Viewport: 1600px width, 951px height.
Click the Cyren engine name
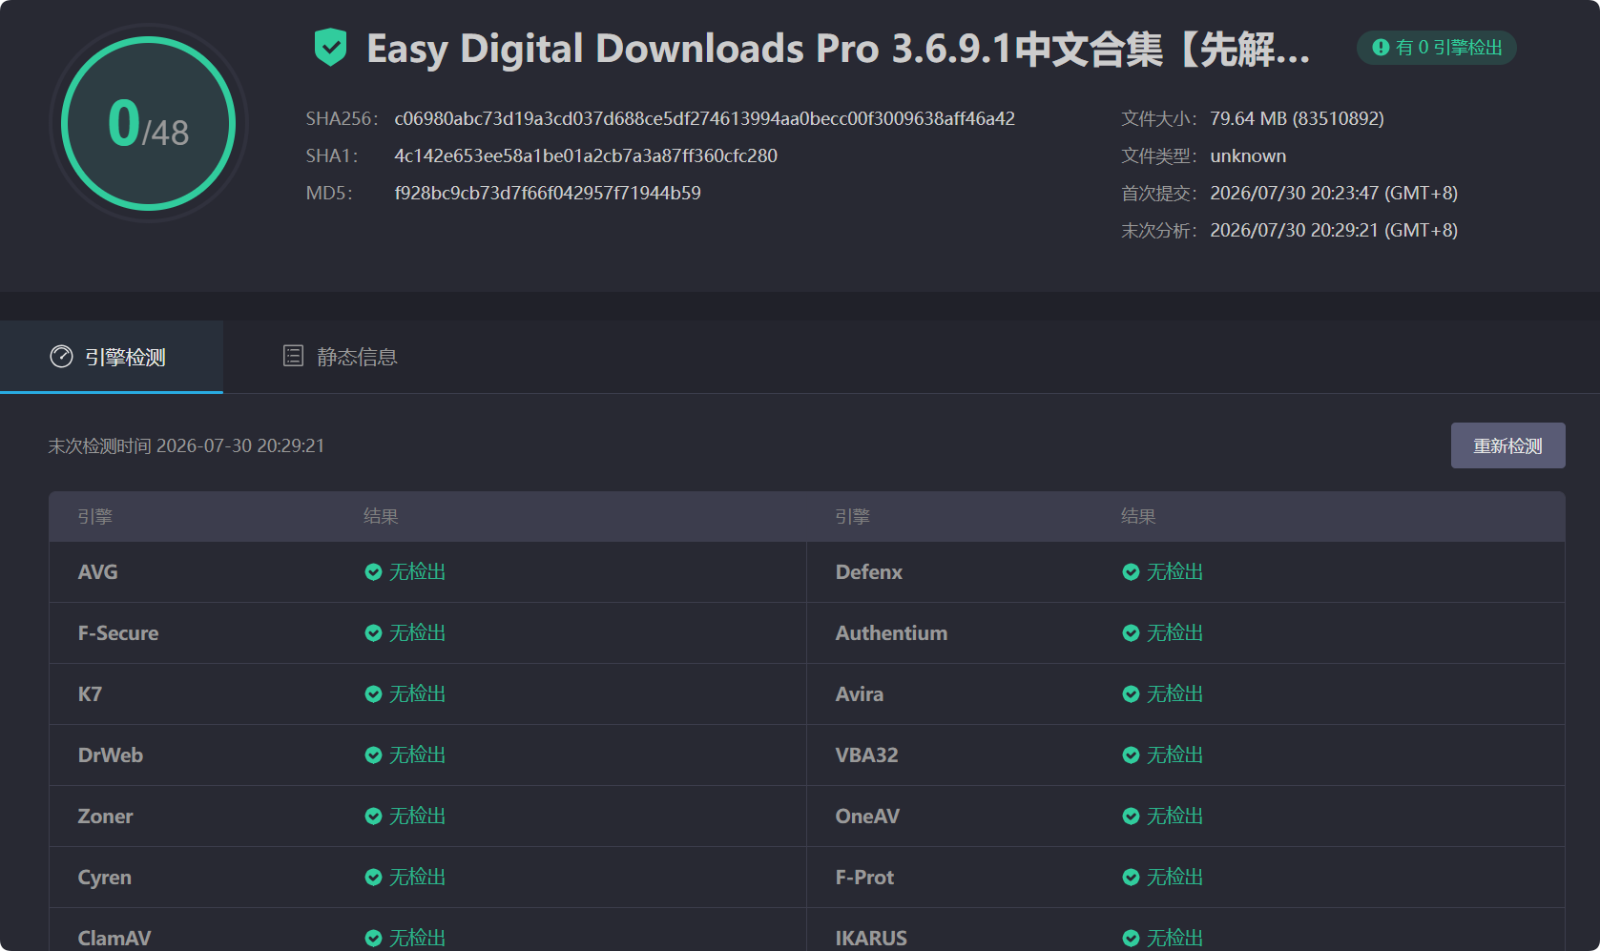pyautogui.click(x=105, y=878)
